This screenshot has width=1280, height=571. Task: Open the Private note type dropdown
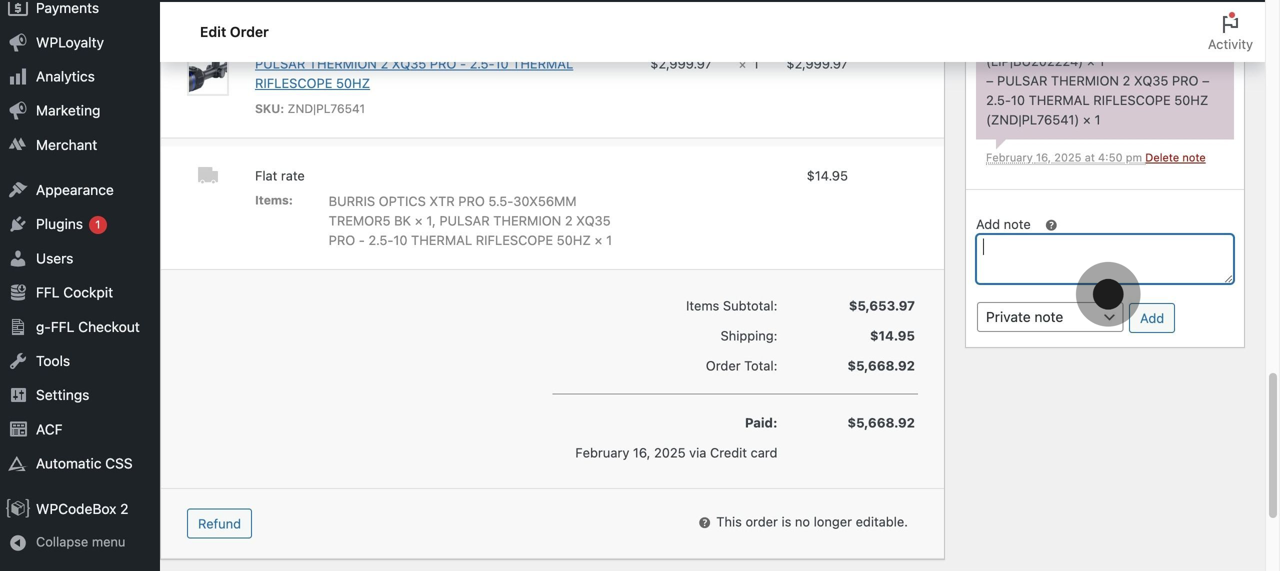tap(1049, 317)
